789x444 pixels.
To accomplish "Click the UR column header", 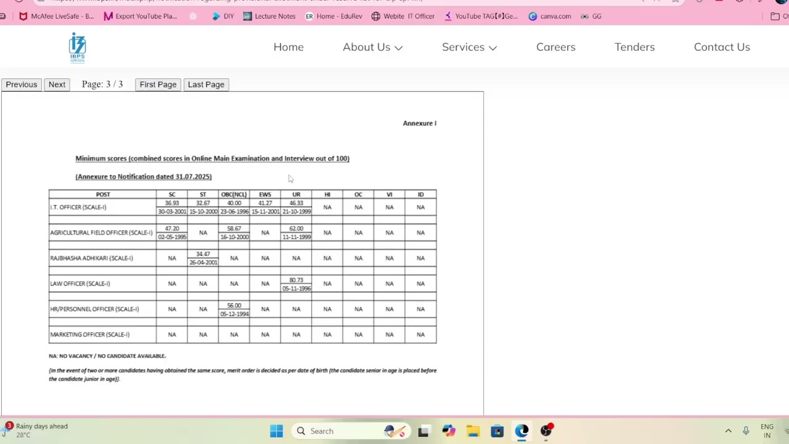I will (296, 194).
